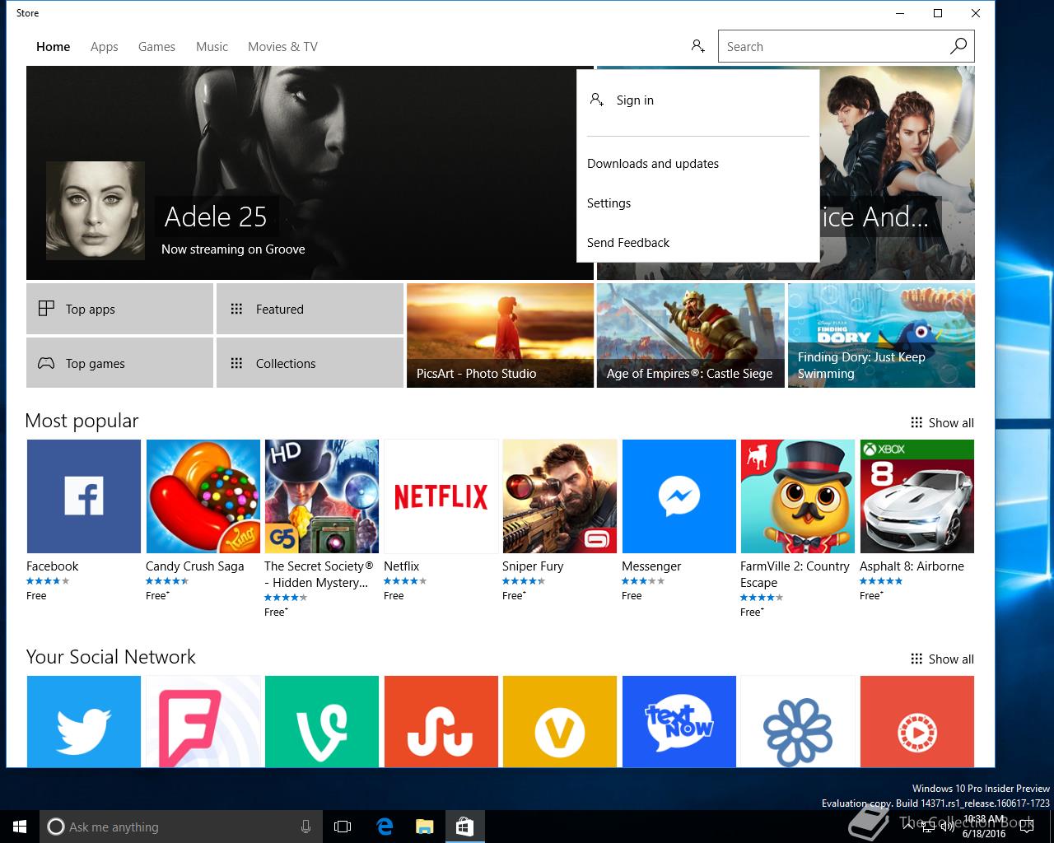Open the Facebook app tile
The height and width of the screenshot is (843, 1054).
point(83,496)
